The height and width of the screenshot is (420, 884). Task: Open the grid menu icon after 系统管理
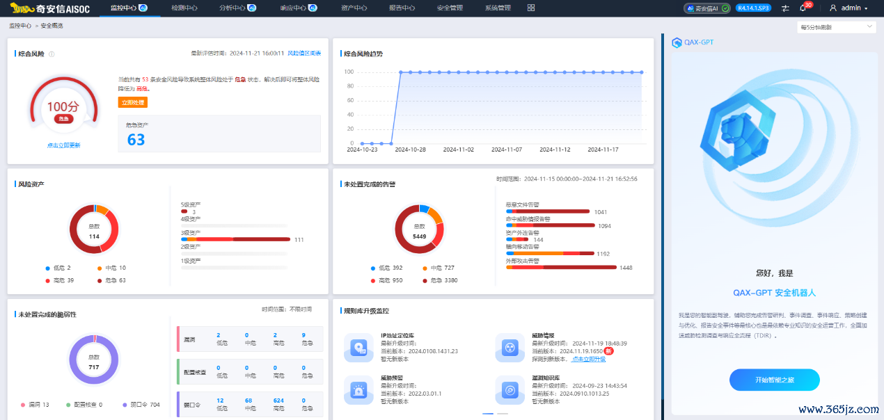coord(531,8)
